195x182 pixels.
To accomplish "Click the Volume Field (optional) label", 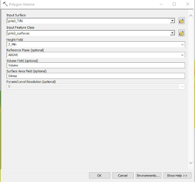I will click(22, 61).
